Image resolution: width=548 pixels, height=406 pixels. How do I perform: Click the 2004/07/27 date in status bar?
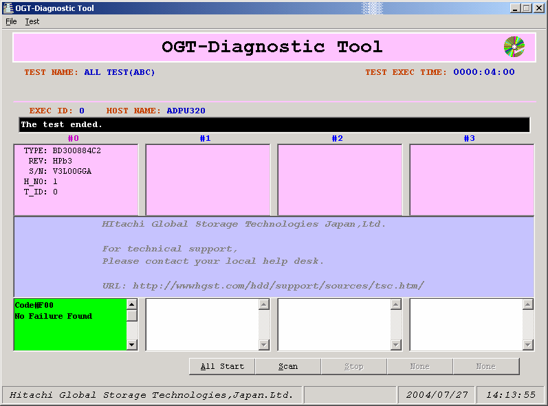[x=437, y=395]
